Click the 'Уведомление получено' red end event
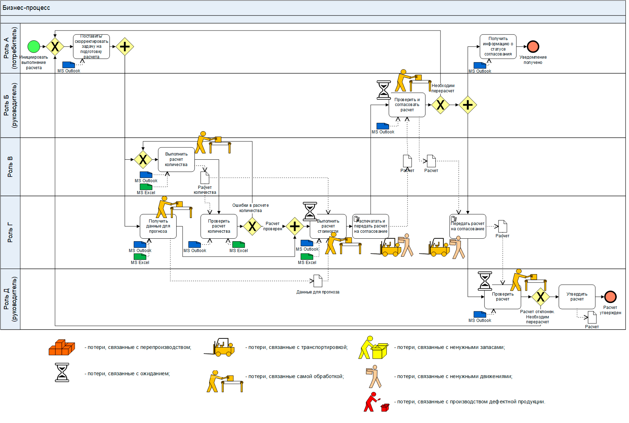Viewport: 629px width, 423px height. (533, 46)
